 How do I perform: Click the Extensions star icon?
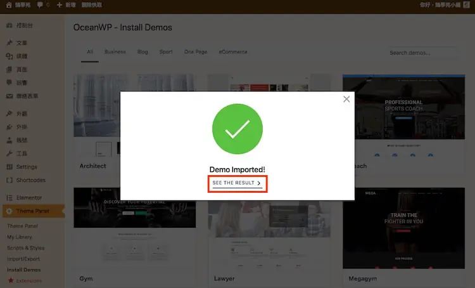pyautogui.click(x=11, y=280)
